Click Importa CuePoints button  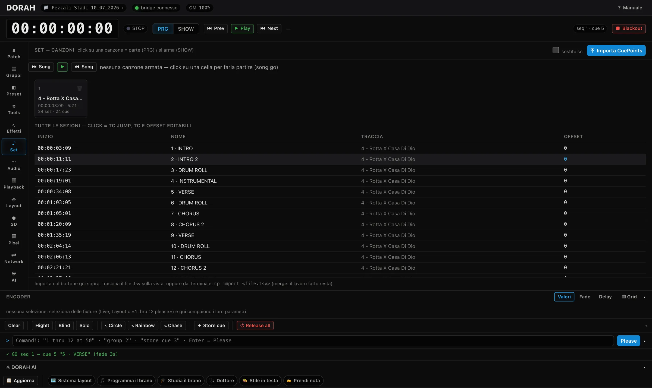616,51
